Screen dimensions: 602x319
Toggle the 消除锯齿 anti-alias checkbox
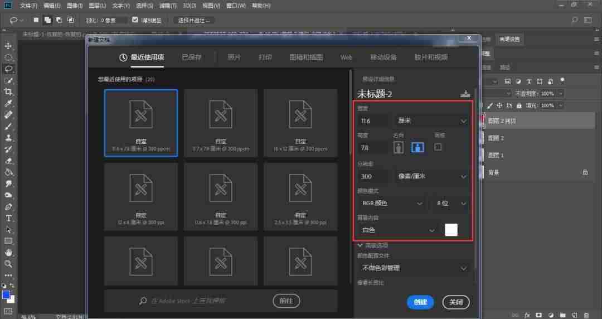135,20
